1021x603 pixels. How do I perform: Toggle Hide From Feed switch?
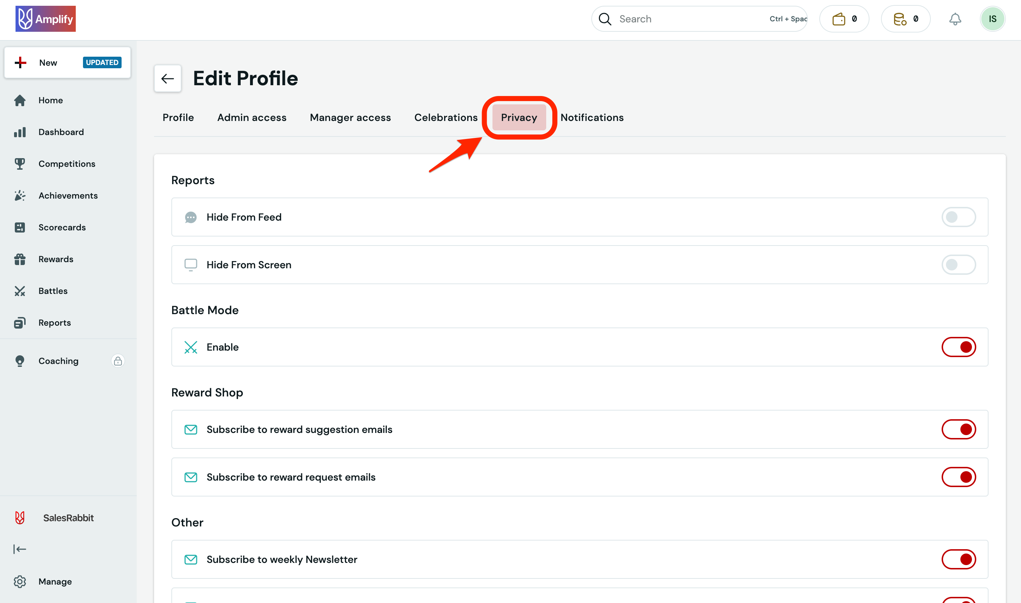pyautogui.click(x=958, y=217)
